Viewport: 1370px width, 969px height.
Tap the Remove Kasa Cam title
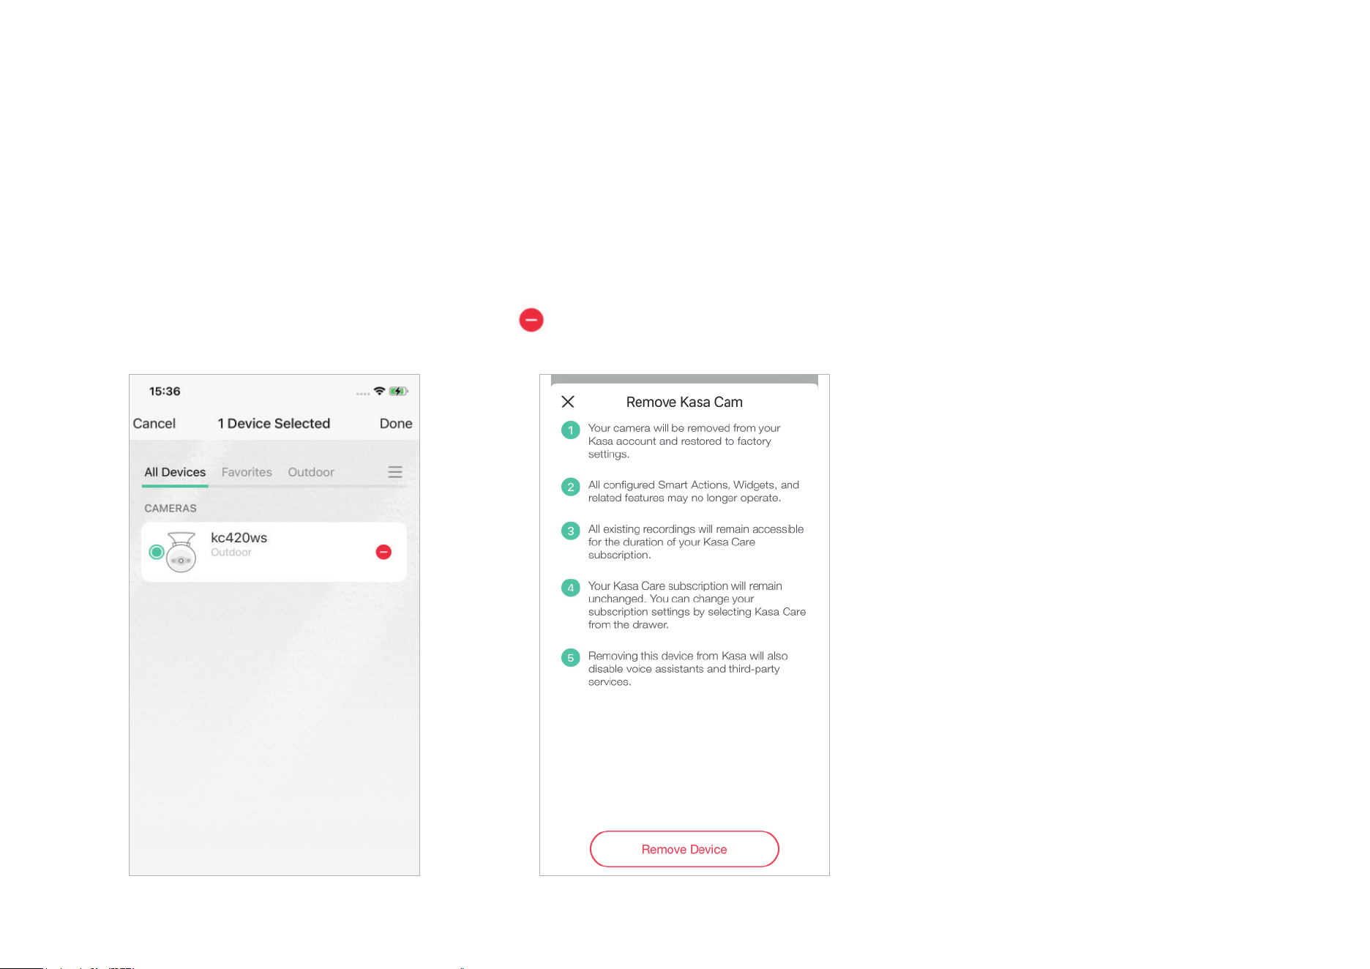click(x=684, y=403)
